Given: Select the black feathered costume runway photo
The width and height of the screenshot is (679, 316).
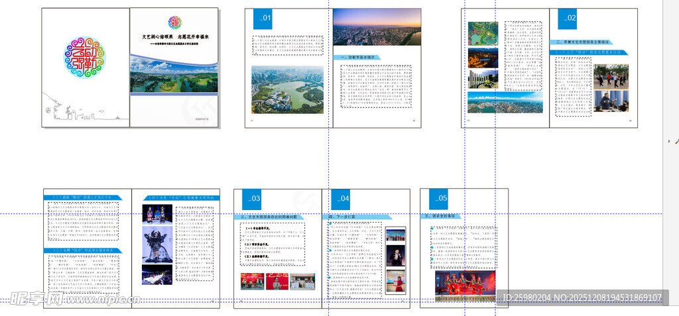Looking at the screenshot, I should pos(157,244).
